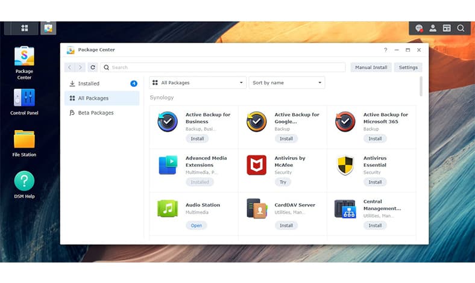Show the widgets panel icon
This screenshot has width=475, height=283.
(447, 28)
